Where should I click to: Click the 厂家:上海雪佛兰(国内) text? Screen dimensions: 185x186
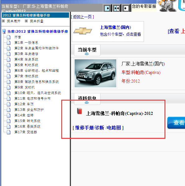(x=143, y=64)
